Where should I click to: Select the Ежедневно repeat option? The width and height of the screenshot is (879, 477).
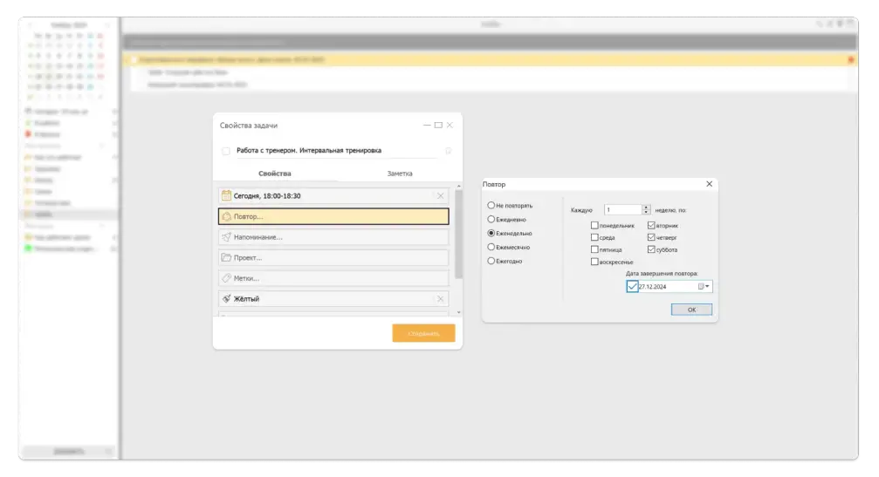pyautogui.click(x=491, y=219)
